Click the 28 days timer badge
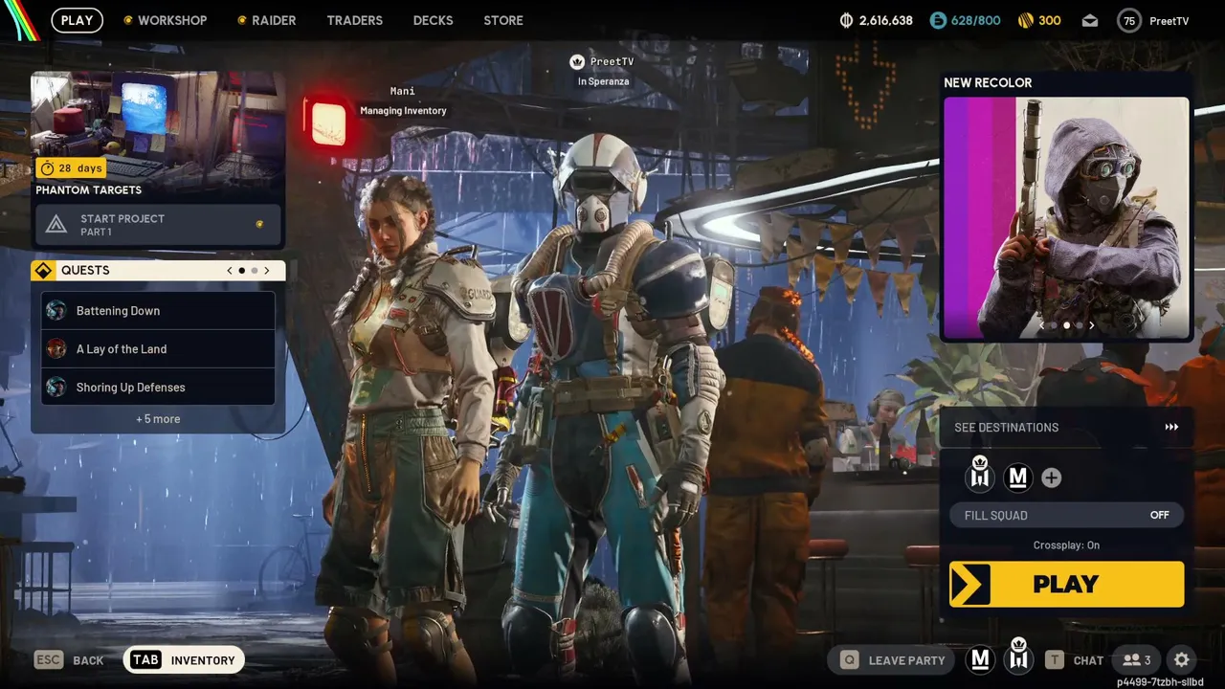 (71, 167)
